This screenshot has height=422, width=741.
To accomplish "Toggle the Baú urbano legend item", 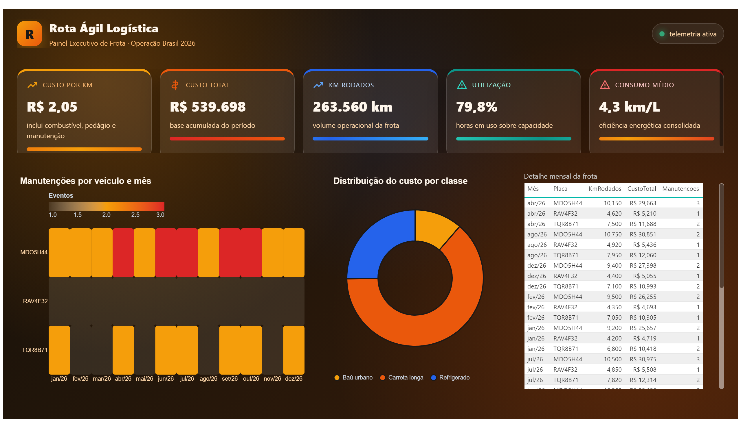I will click(353, 377).
